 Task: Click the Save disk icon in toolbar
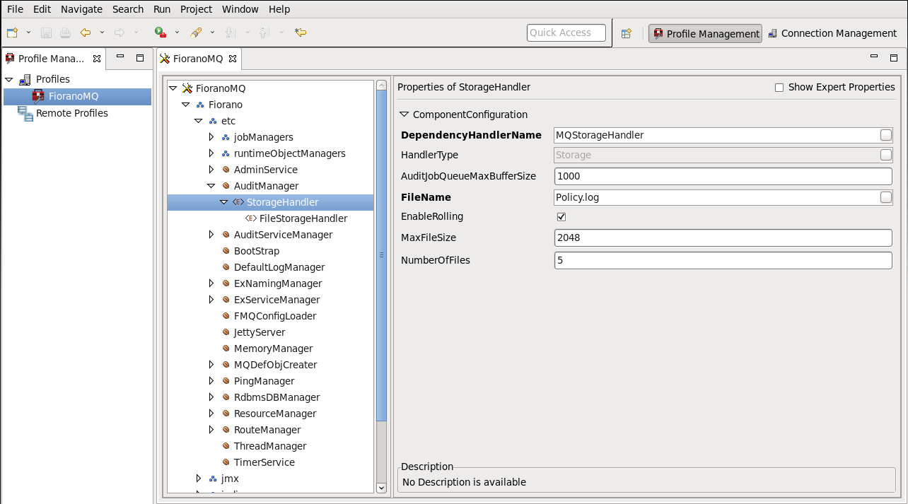[46, 33]
